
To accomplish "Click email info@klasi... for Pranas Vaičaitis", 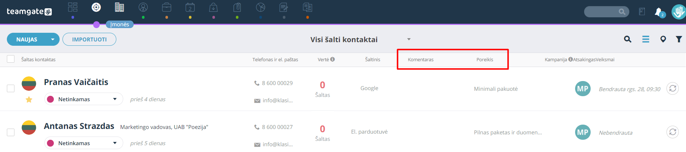I will pyautogui.click(x=278, y=100).
